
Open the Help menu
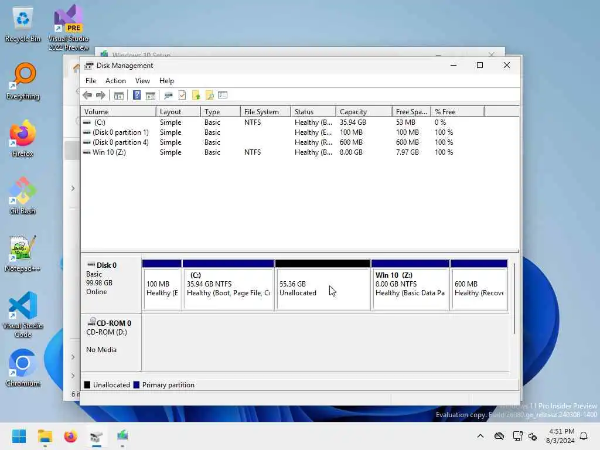pos(166,81)
